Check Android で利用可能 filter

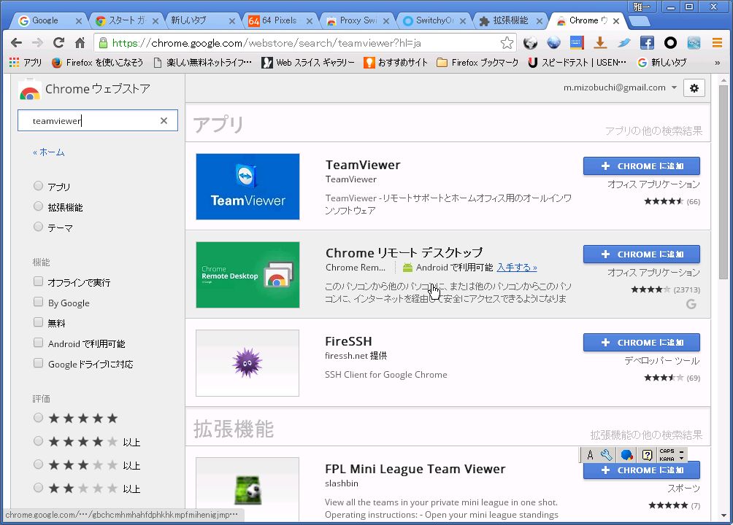(x=39, y=343)
